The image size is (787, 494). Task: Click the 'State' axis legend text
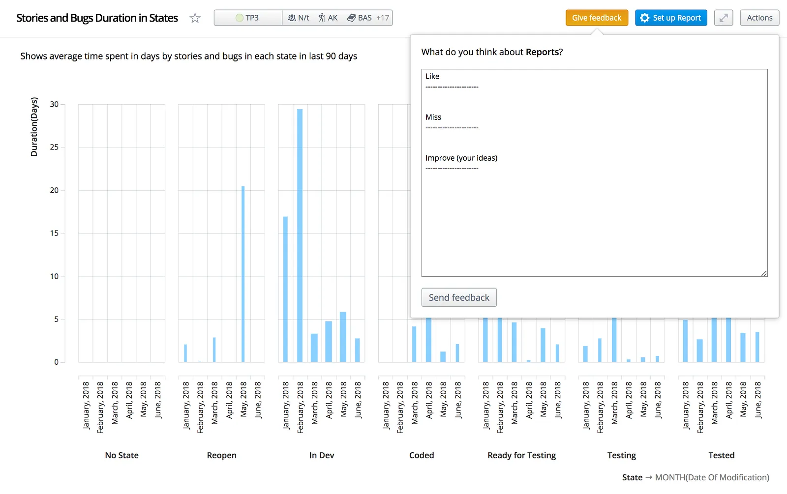pyautogui.click(x=632, y=477)
